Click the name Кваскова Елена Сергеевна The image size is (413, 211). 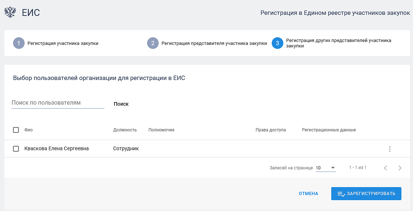(x=57, y=149)
